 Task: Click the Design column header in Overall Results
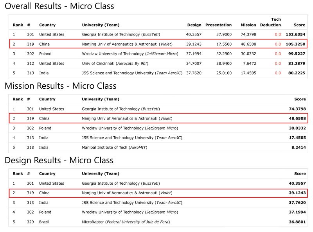click(x=194, y=25)
